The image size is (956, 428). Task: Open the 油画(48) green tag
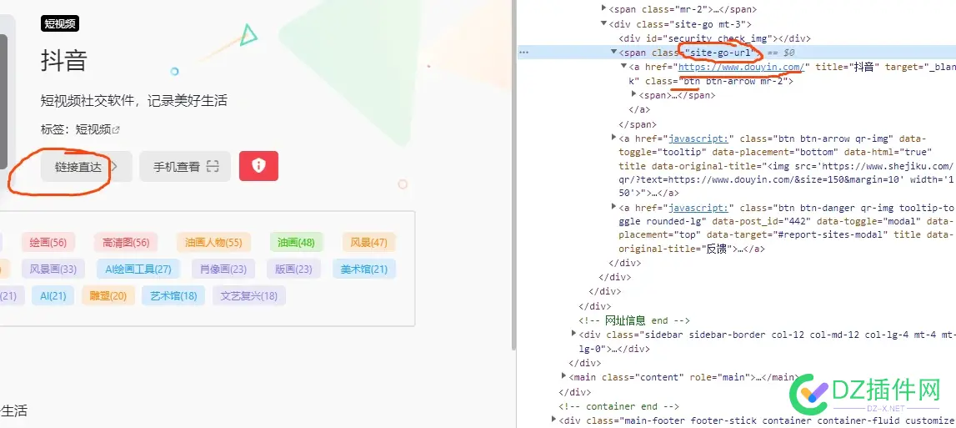(x=296, y=242)
